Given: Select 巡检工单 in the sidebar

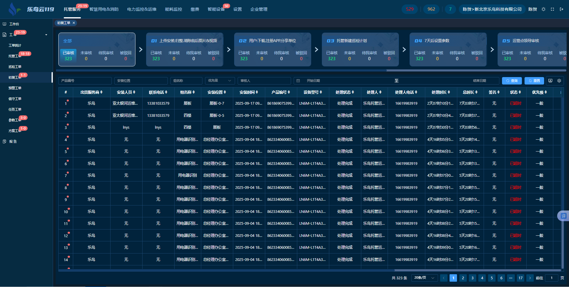Looking at the screenshot, I should pyautogui.click(x=15, y=67).
